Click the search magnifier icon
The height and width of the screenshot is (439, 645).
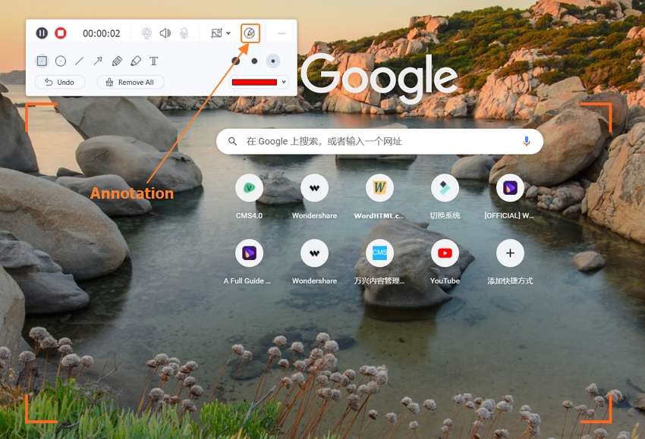(x=232, y=141)
